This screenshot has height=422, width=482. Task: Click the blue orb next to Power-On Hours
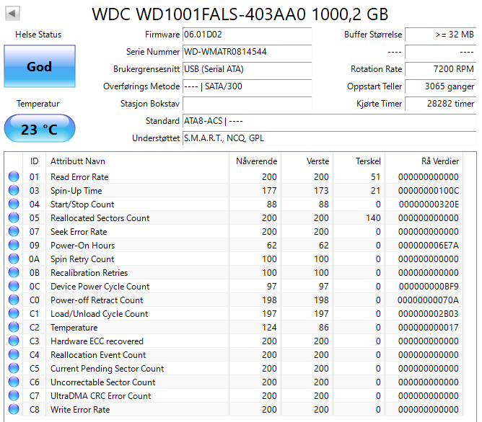(14, 246)
